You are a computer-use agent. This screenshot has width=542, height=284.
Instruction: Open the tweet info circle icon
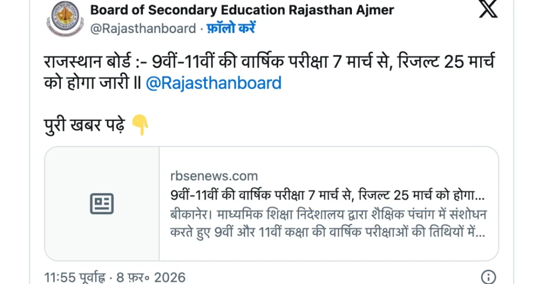[x=488, y=277]
